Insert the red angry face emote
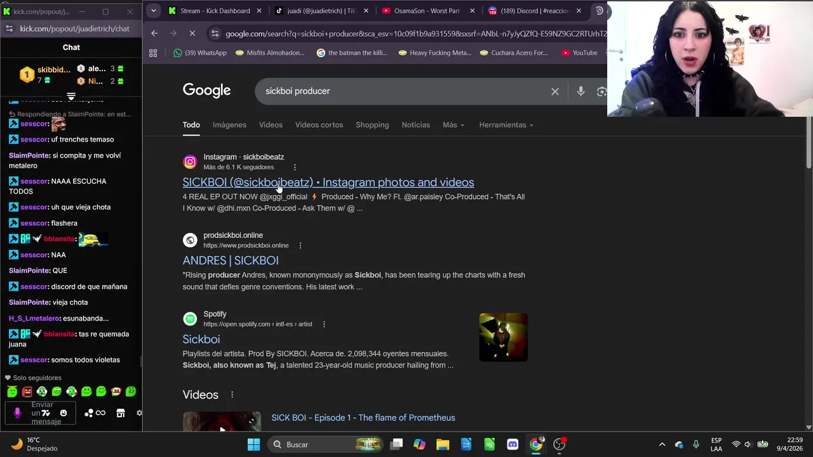The image size is (813, 457). (27, 392)
